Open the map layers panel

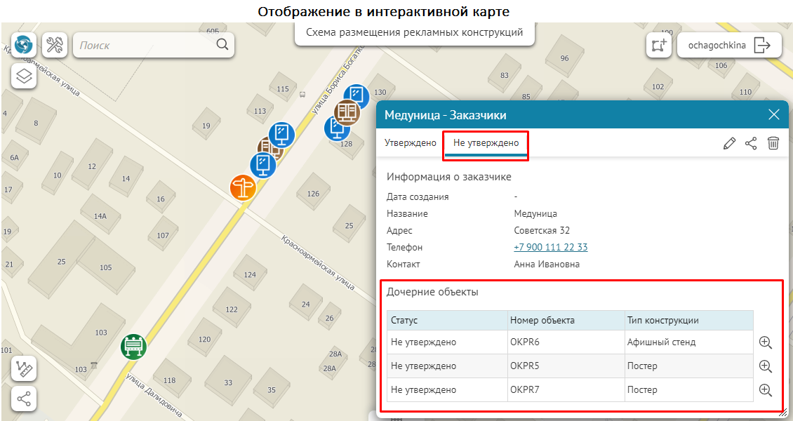coord(24,75)
